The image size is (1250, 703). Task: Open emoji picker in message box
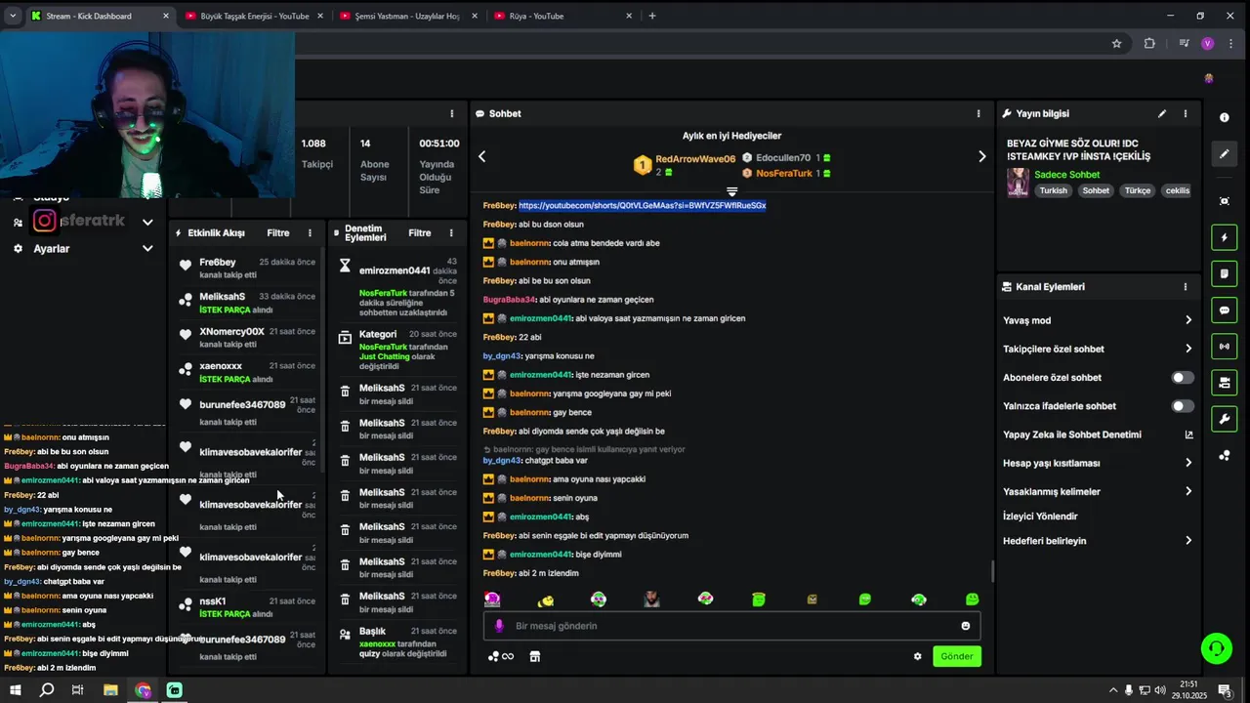[x=966, y=626]
